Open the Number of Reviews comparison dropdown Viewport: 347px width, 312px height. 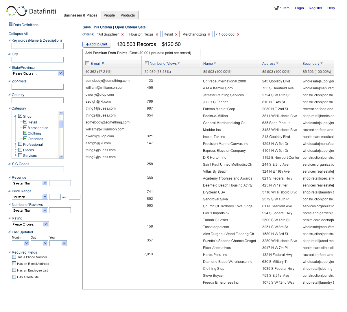[29, 210]
